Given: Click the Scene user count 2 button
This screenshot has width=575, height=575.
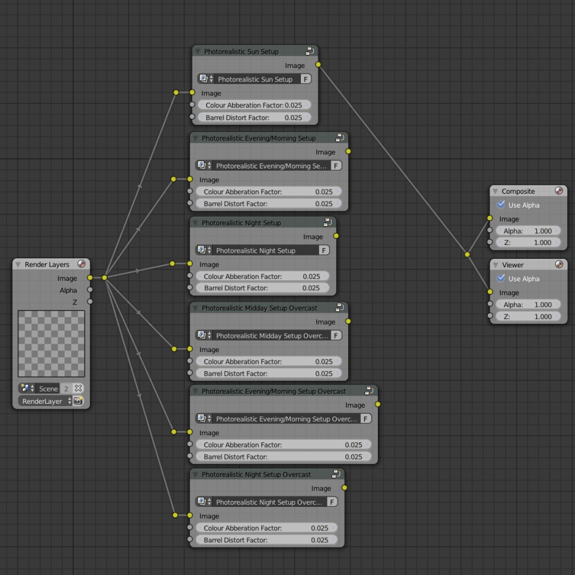Looking at the screenshot, I should point(66,389).
